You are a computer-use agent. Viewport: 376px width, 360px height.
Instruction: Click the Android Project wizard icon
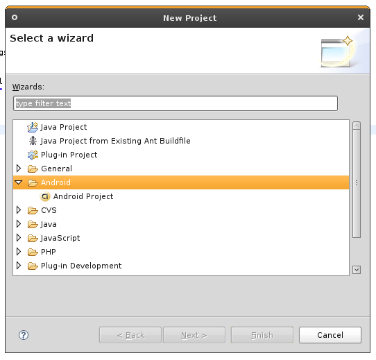(45, 196)
